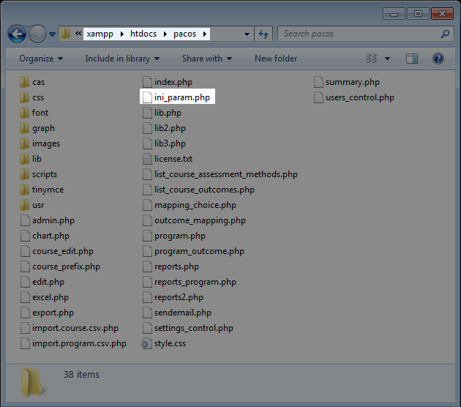Open Include in library menu
This screenshot has width=461, height=407.
pyautogui.click(x=122, y=59)
